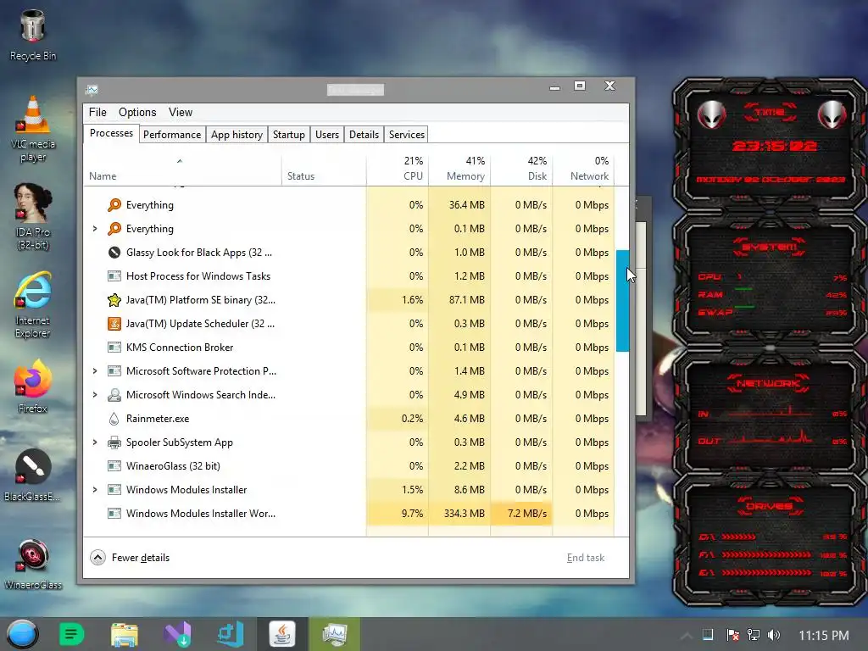Click the taskbar clock showing 11:15 PM

[x=824, y=636]
